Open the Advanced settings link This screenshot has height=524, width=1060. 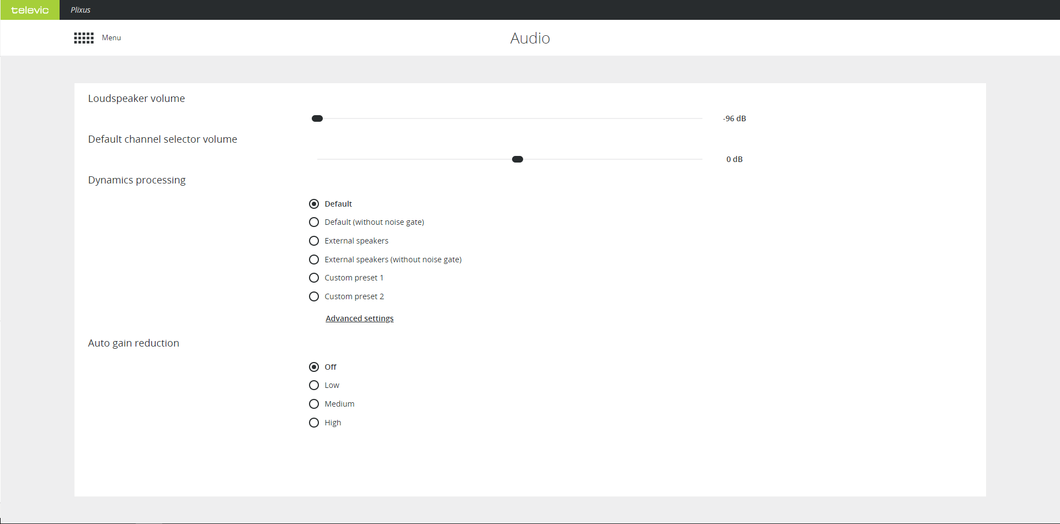[x=360, y=318]
